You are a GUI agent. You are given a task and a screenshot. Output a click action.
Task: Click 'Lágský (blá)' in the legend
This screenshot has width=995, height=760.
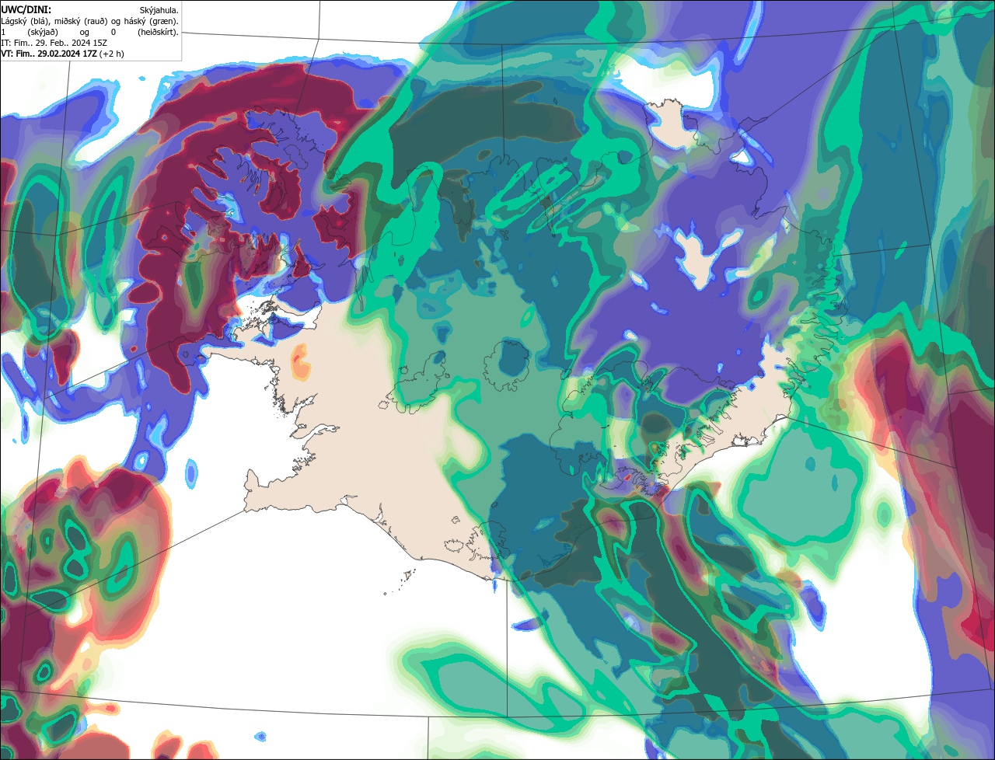point(24,22)
